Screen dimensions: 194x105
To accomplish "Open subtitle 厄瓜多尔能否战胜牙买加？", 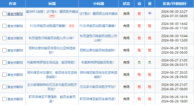I will point(98,87).
